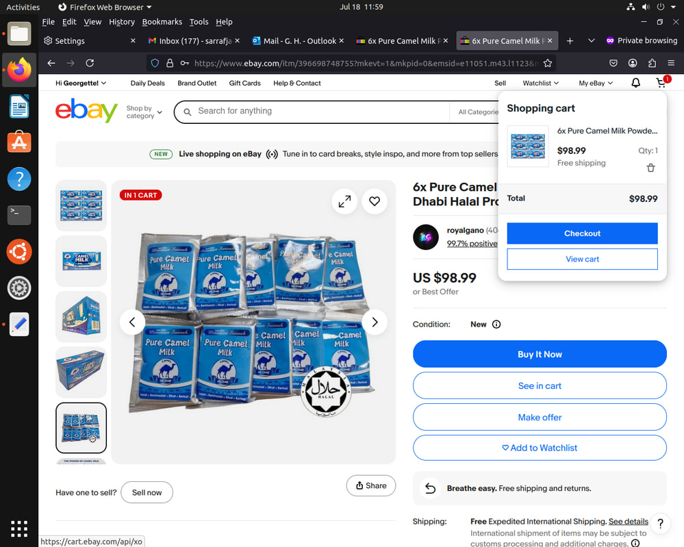
Task: Open Terminal from the dock
Action: [19, 215]
